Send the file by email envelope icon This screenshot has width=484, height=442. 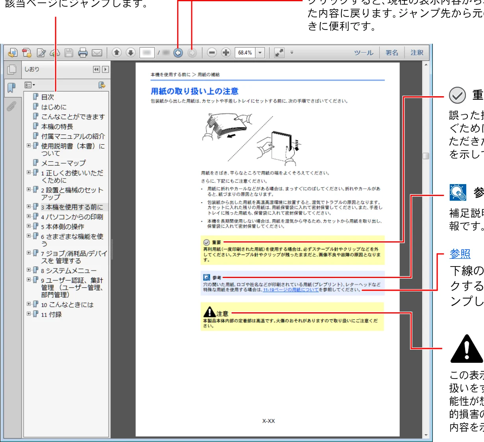coord(97,53)
